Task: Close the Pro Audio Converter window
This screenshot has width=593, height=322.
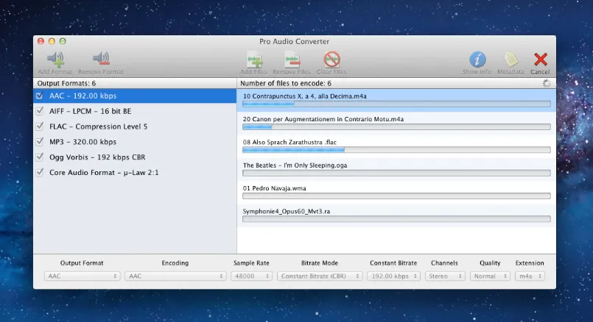Action: tap(41, 41)
